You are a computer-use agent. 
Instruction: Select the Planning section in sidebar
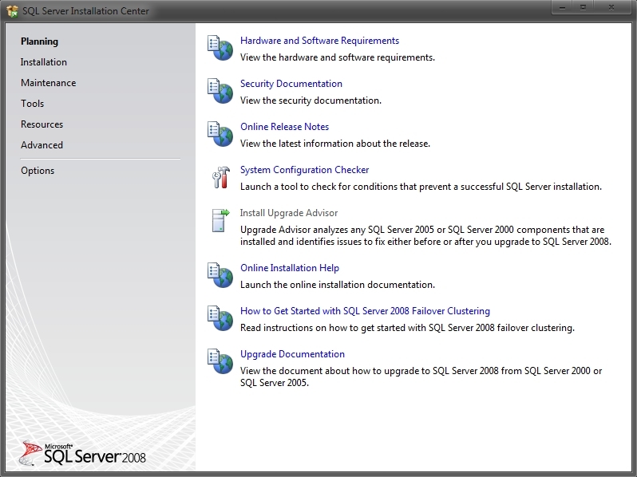pos(39,41)
